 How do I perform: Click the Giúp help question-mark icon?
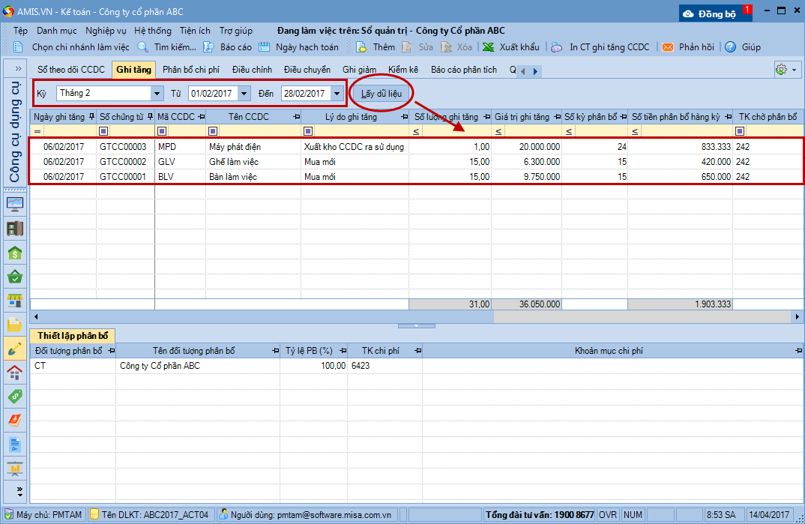730,47
